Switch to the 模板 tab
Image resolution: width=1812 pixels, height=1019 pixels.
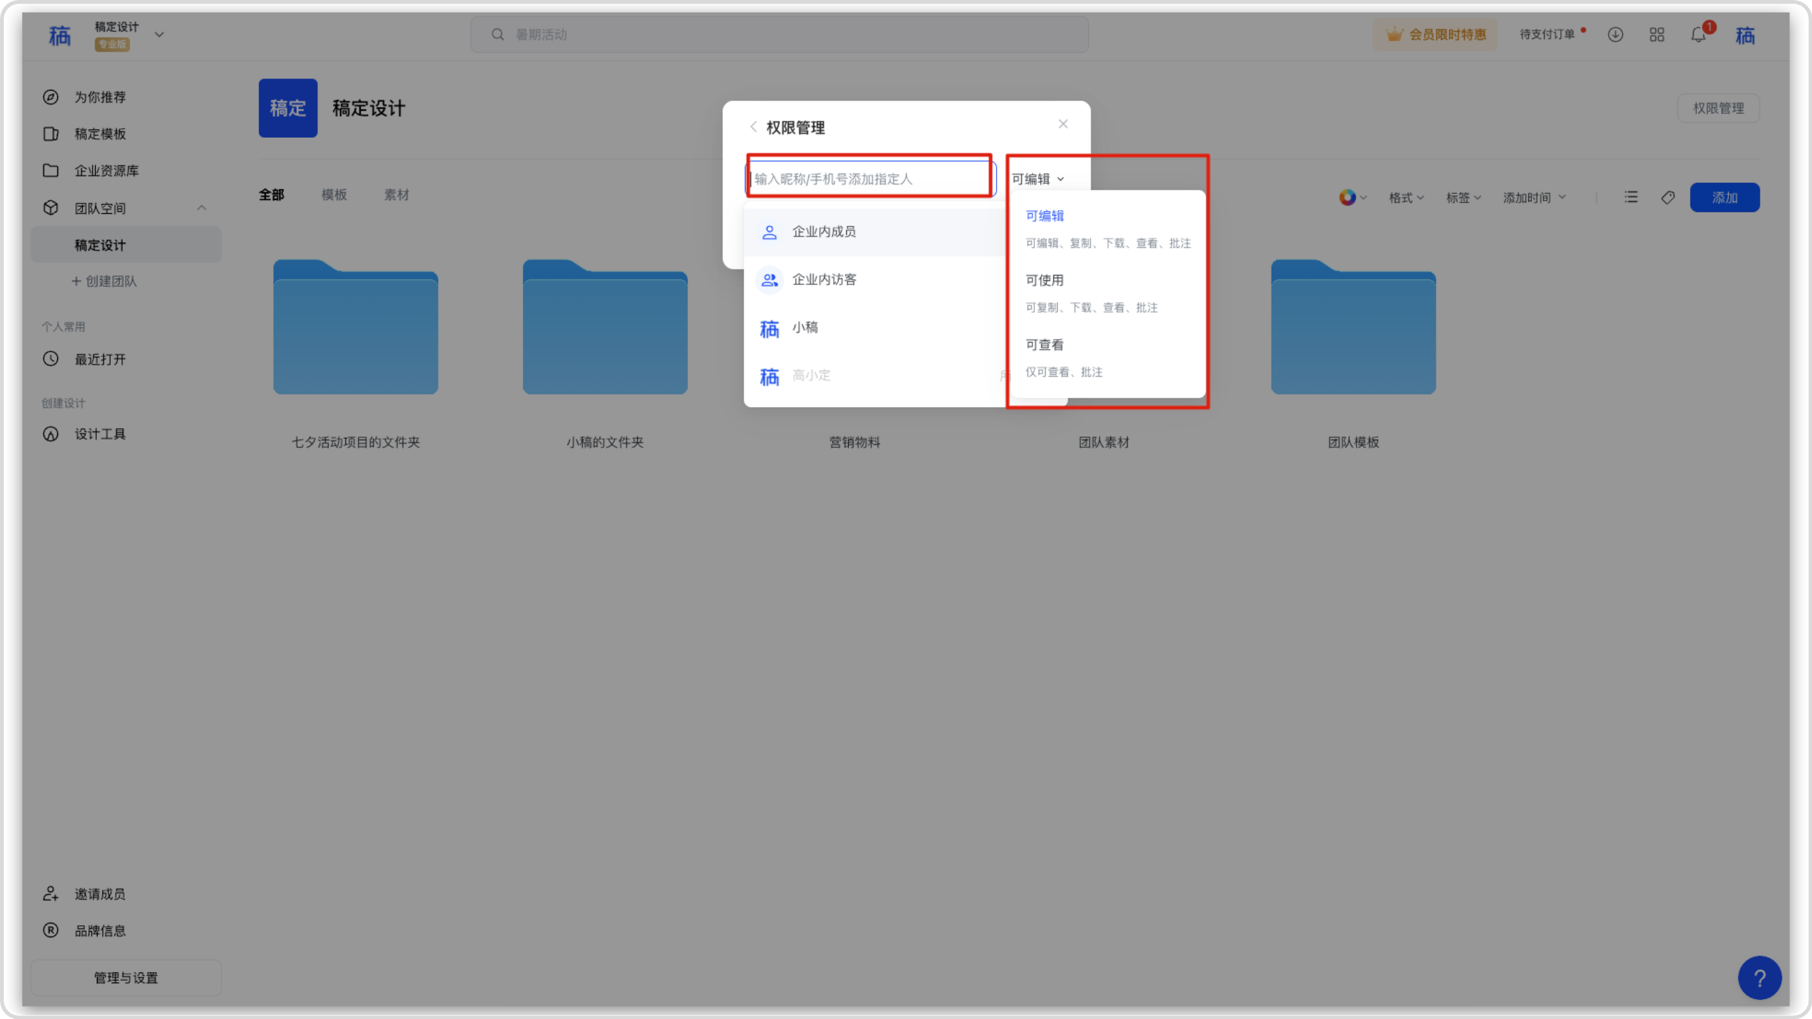coord(334,195)
